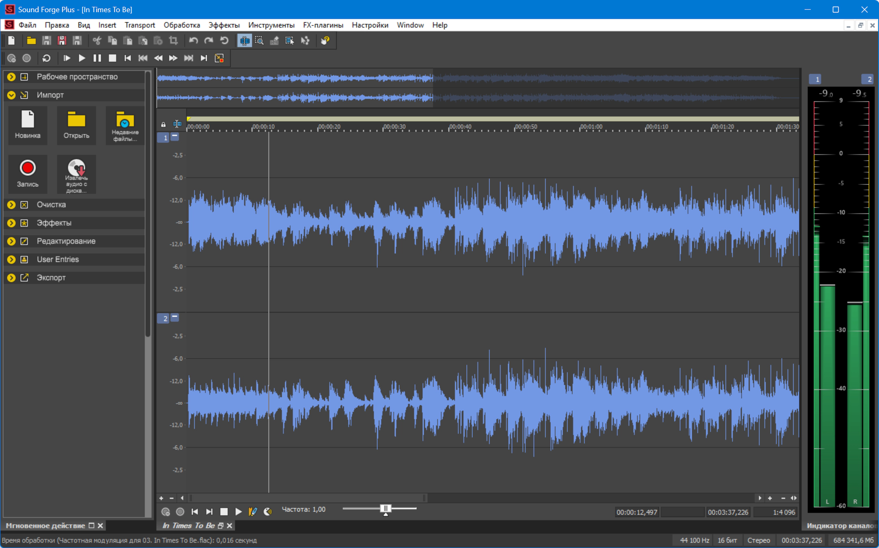This screenshot has width=879, height=548.
Task: Click the record circle in the top transport toolbar
Action: (26, 58)
